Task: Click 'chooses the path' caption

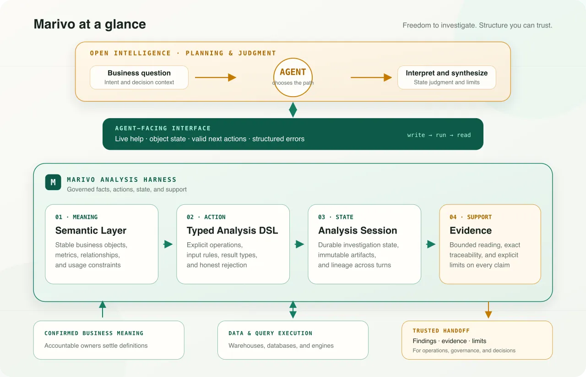Action: 293,83
